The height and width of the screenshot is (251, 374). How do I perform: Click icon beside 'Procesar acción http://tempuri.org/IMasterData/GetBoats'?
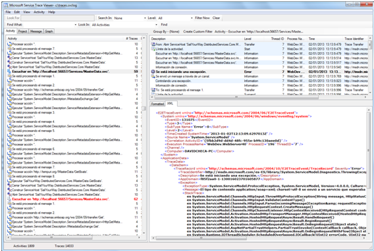point(9,171)
